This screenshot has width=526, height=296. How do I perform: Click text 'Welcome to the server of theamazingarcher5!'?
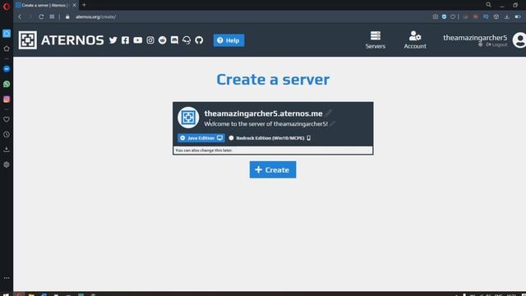(x=266, y=124)
